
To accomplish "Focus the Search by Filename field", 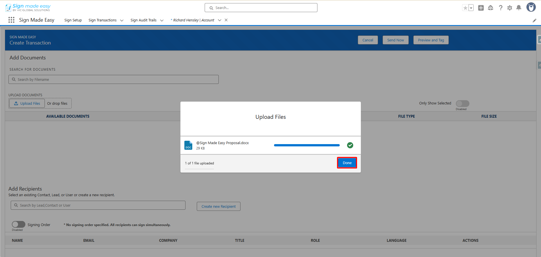I will 114,79.
